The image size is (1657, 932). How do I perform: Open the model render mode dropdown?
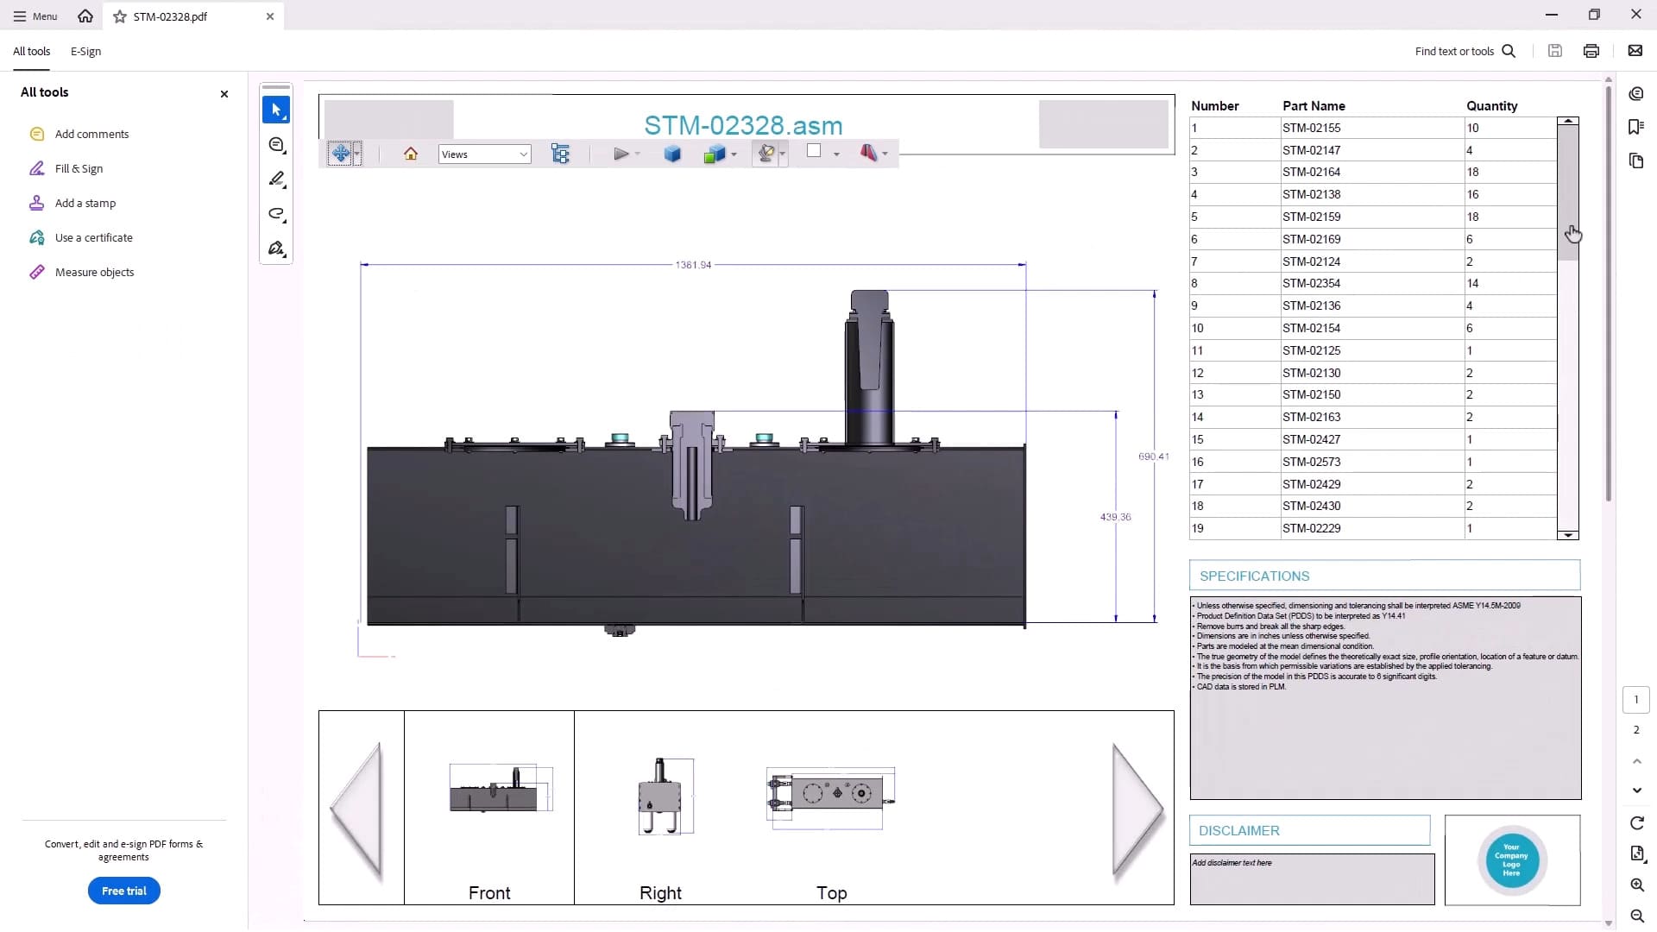(734, 154)
